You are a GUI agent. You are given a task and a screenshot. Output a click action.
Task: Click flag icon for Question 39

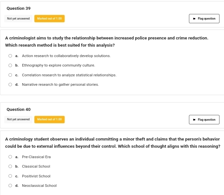194,19
